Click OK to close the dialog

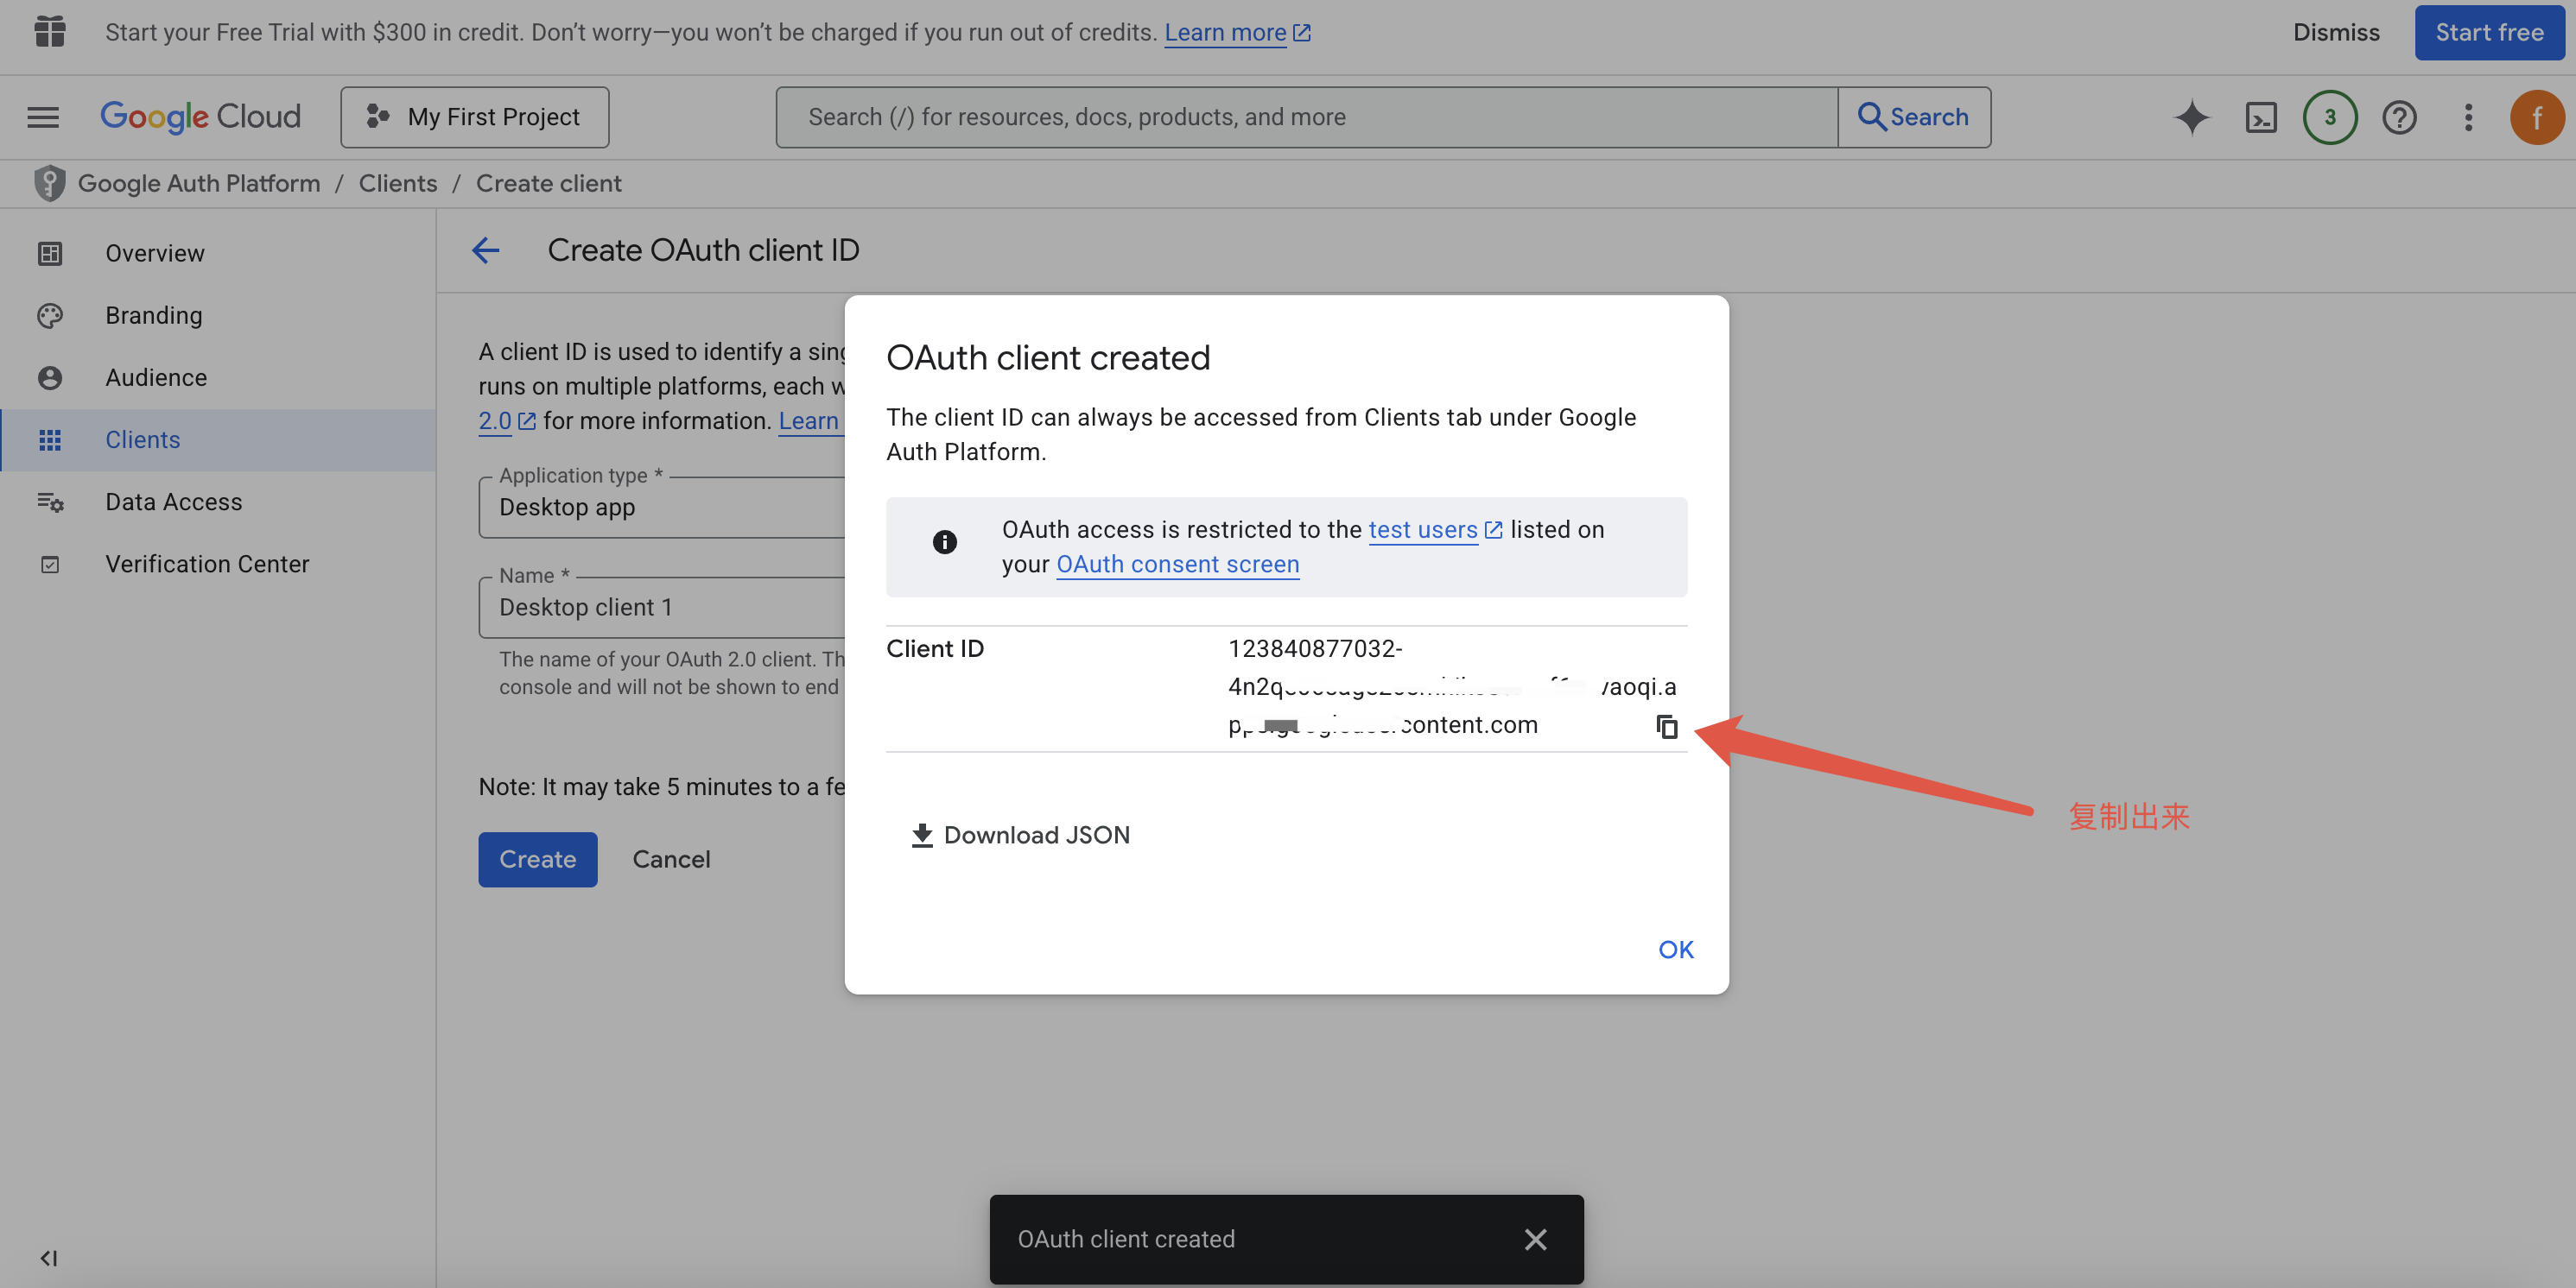(1675, 950)
